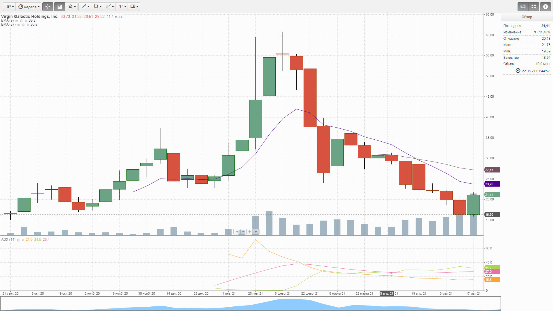Zoom in with the plus button
The image size is (553, 311).
249,232
